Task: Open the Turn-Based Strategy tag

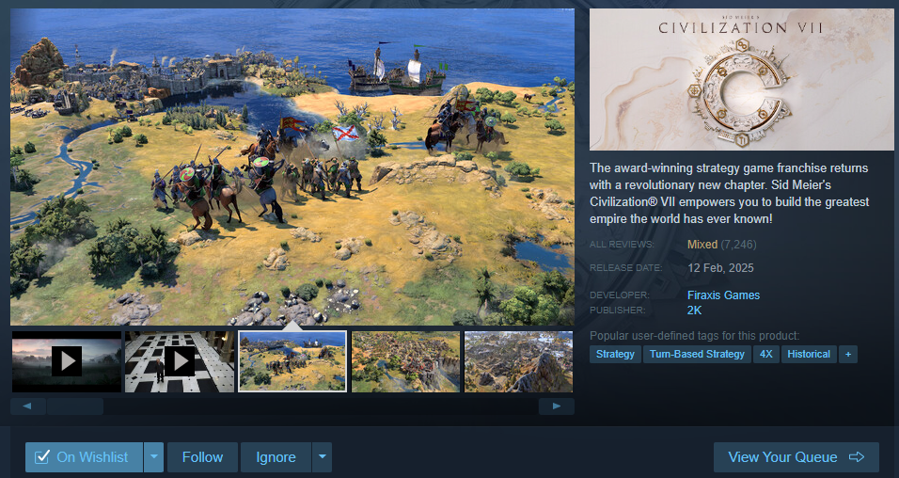Action: (x=697, y=354)
